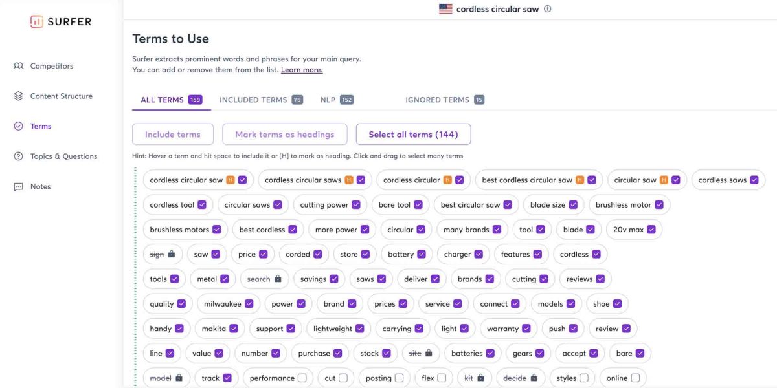Click the 'cordless circular saw' query title
The width and height of the screenshot is (777, 388).
[x=498, y=9]
